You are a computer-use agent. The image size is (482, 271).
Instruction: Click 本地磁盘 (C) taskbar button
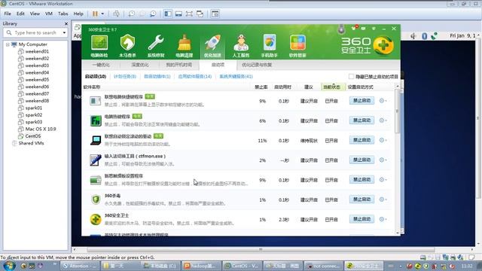[161, 266]
